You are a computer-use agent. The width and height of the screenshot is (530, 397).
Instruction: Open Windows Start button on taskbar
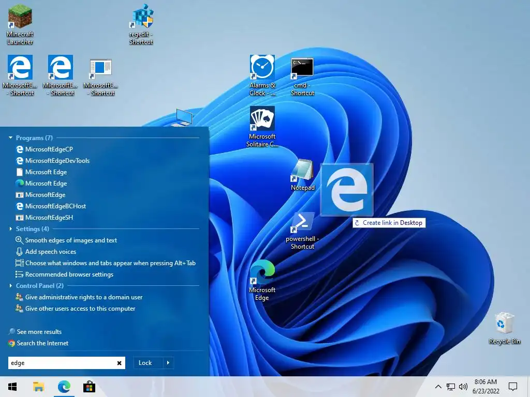tap(12, 387)
